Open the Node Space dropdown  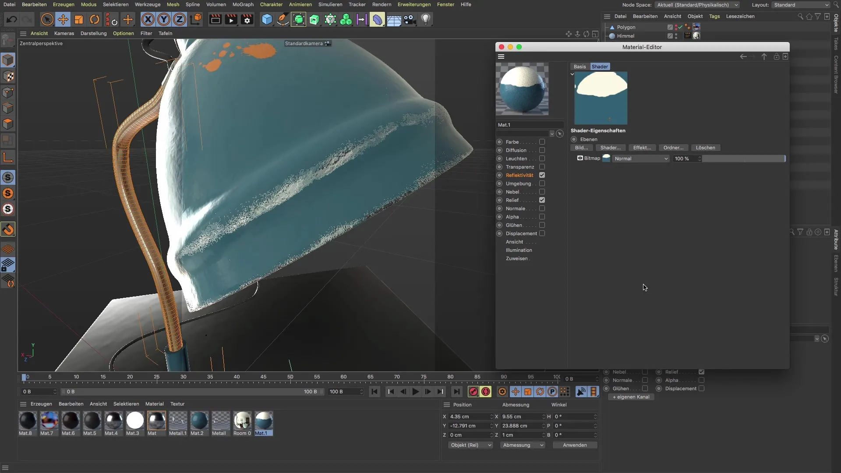click(x=697, y=5)
